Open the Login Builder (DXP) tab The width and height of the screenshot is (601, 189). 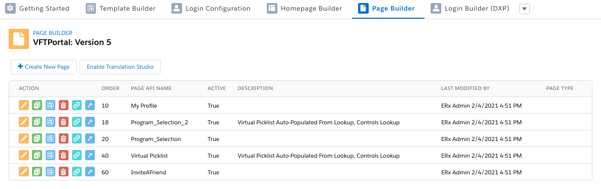[470, 9]
